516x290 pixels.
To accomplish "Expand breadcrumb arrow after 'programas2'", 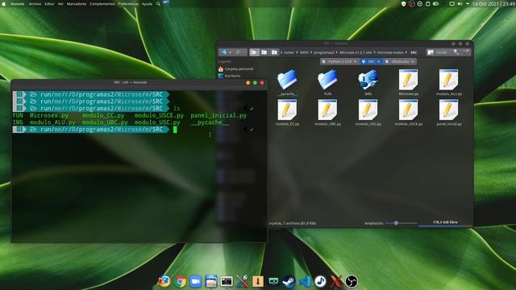I will pyautogui.click(x=337, y=52).
